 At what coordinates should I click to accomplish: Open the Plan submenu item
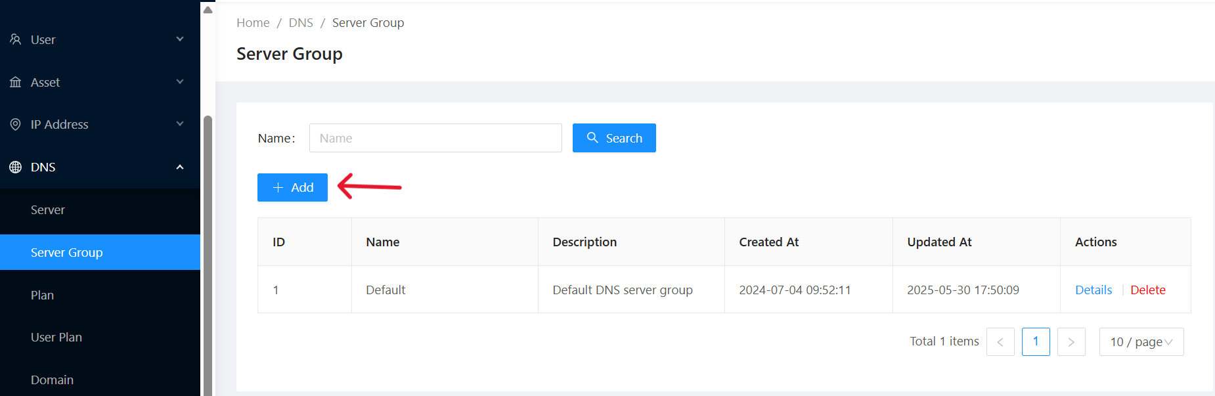pos(42,296)
